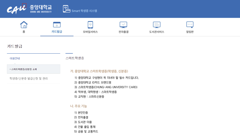Click list item 3) 도서관 이용

tap(83, 122)
